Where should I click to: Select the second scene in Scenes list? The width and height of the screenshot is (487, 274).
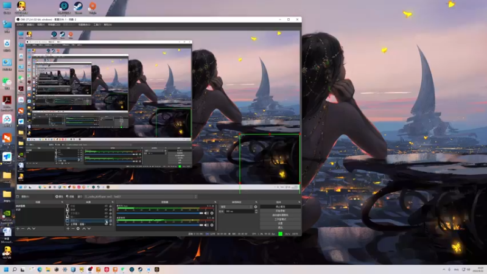[x=39, y=209]
